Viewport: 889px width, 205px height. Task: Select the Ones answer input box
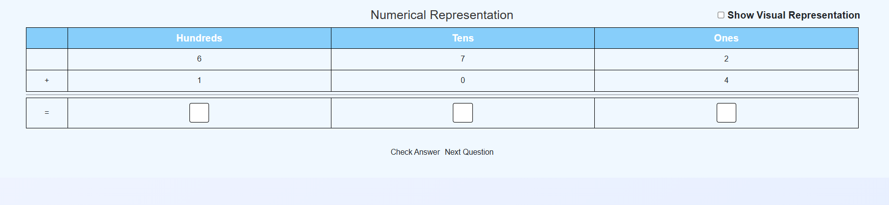pyautogui.click(x=726, y=113)
